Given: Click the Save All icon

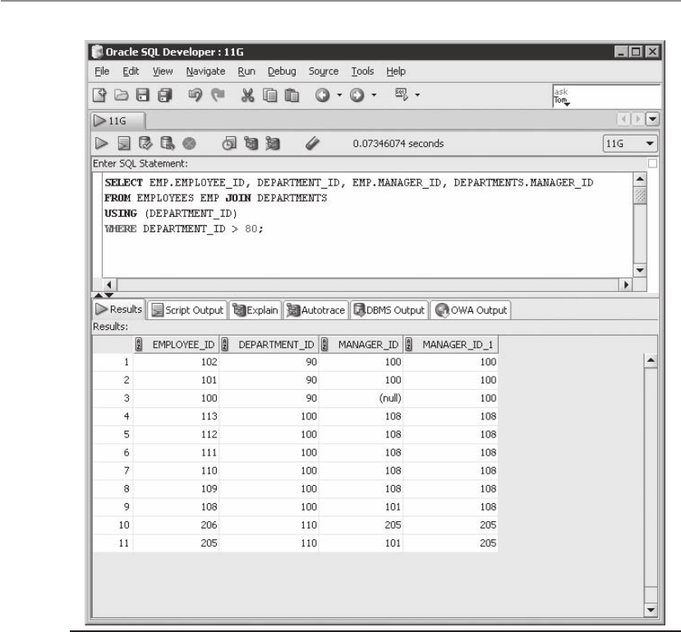Looking at the screenshot, I should (165, 95).
